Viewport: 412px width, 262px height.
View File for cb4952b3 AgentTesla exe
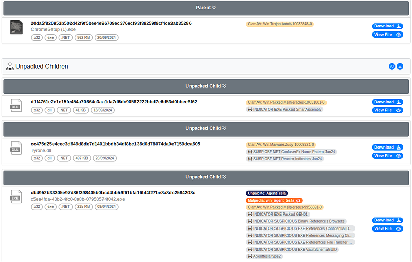coord(387,229)
